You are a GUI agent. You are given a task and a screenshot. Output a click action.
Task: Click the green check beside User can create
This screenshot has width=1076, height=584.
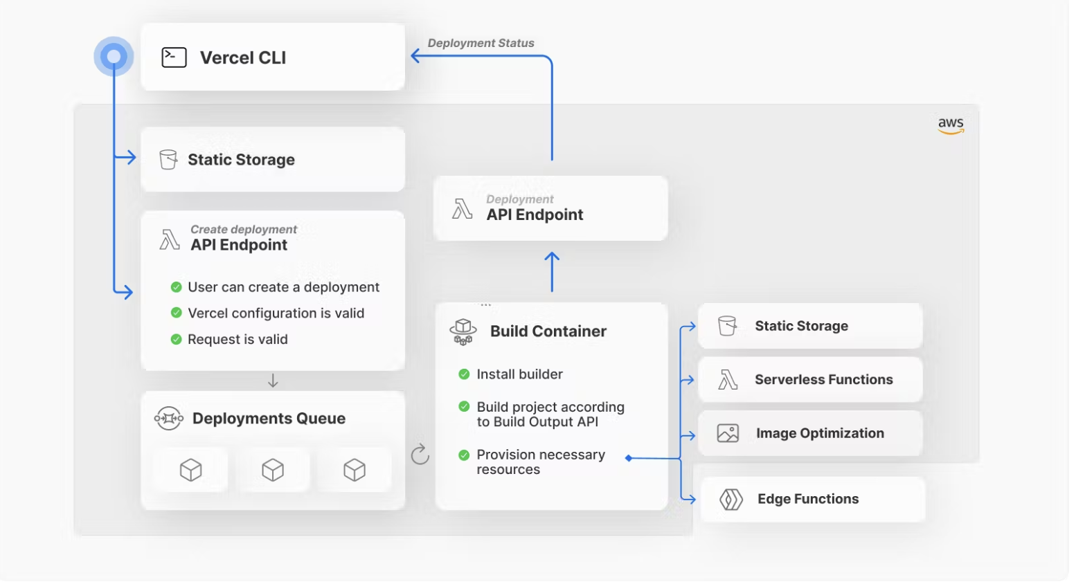click(x=176, y=286)
